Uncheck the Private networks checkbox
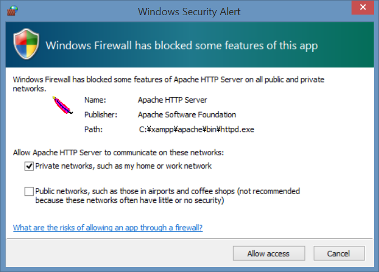 click(29, 166)
